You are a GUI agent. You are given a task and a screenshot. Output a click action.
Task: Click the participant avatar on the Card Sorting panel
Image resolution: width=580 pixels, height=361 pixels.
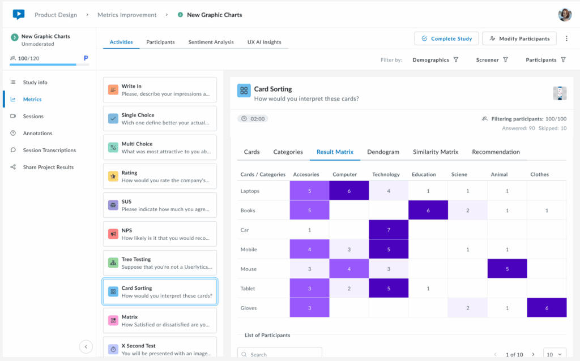pos(560,93)
